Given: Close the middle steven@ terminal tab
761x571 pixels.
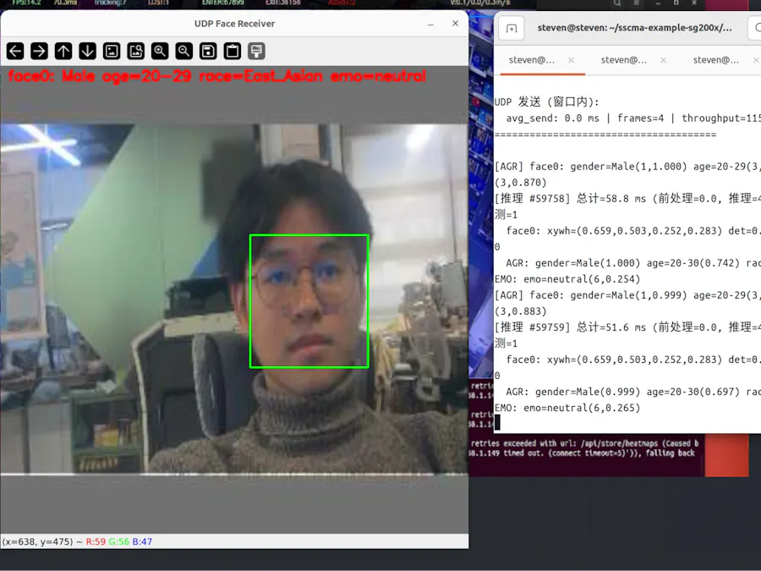Looking at the screenshot, I should click(664, 60).
